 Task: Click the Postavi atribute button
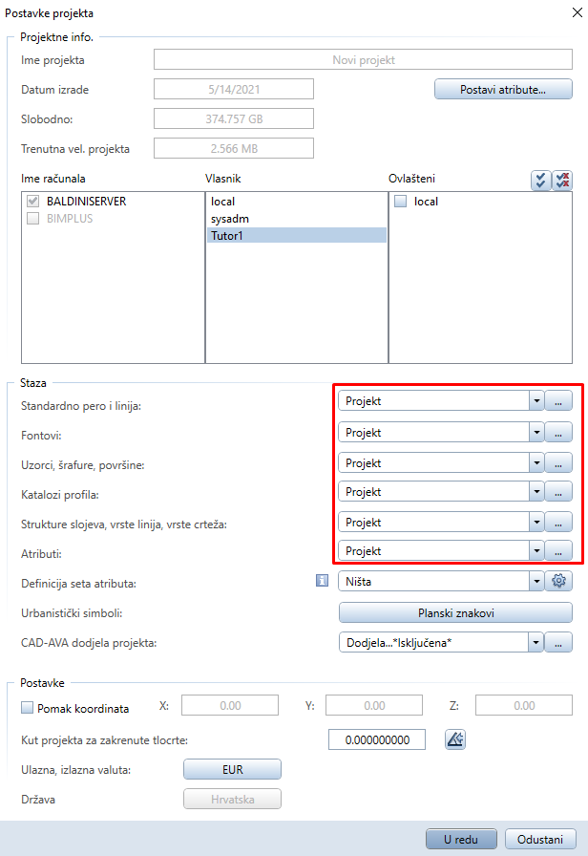click(x=503, y=90)
